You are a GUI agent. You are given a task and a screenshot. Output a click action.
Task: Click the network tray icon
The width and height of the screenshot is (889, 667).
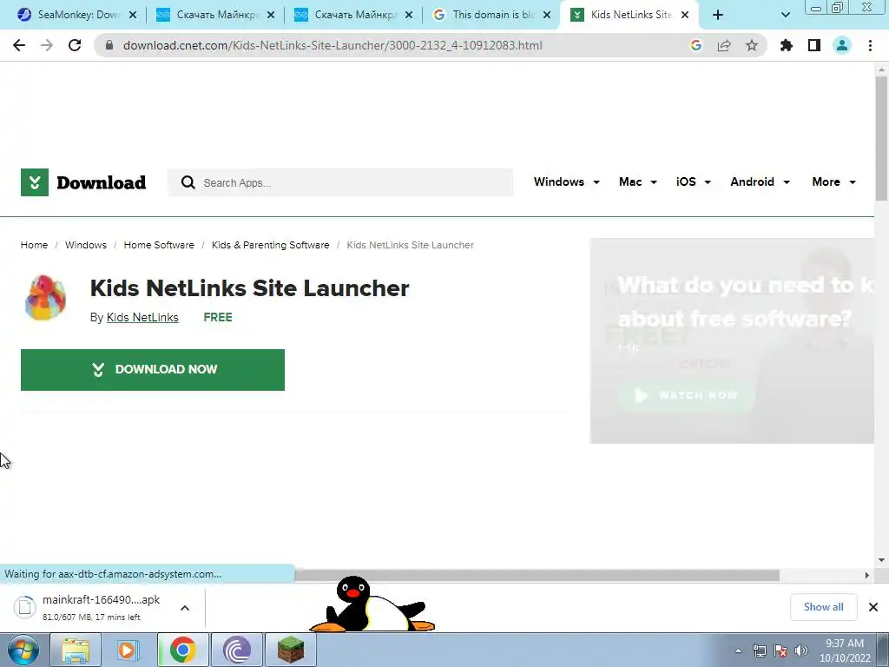point(759,650)
